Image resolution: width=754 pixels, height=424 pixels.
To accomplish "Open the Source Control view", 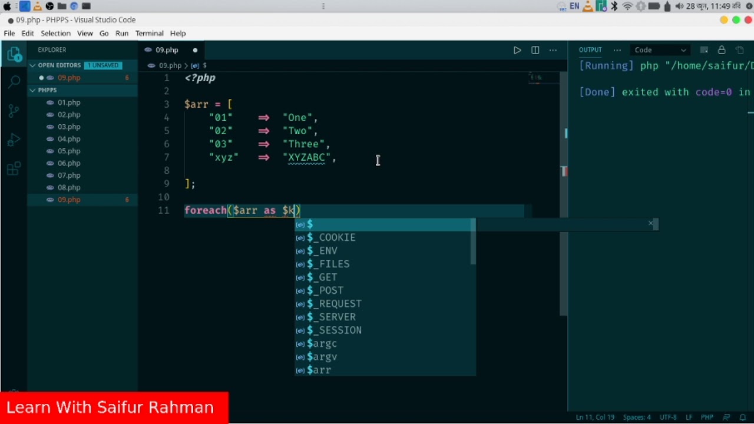I will (14, 110).
